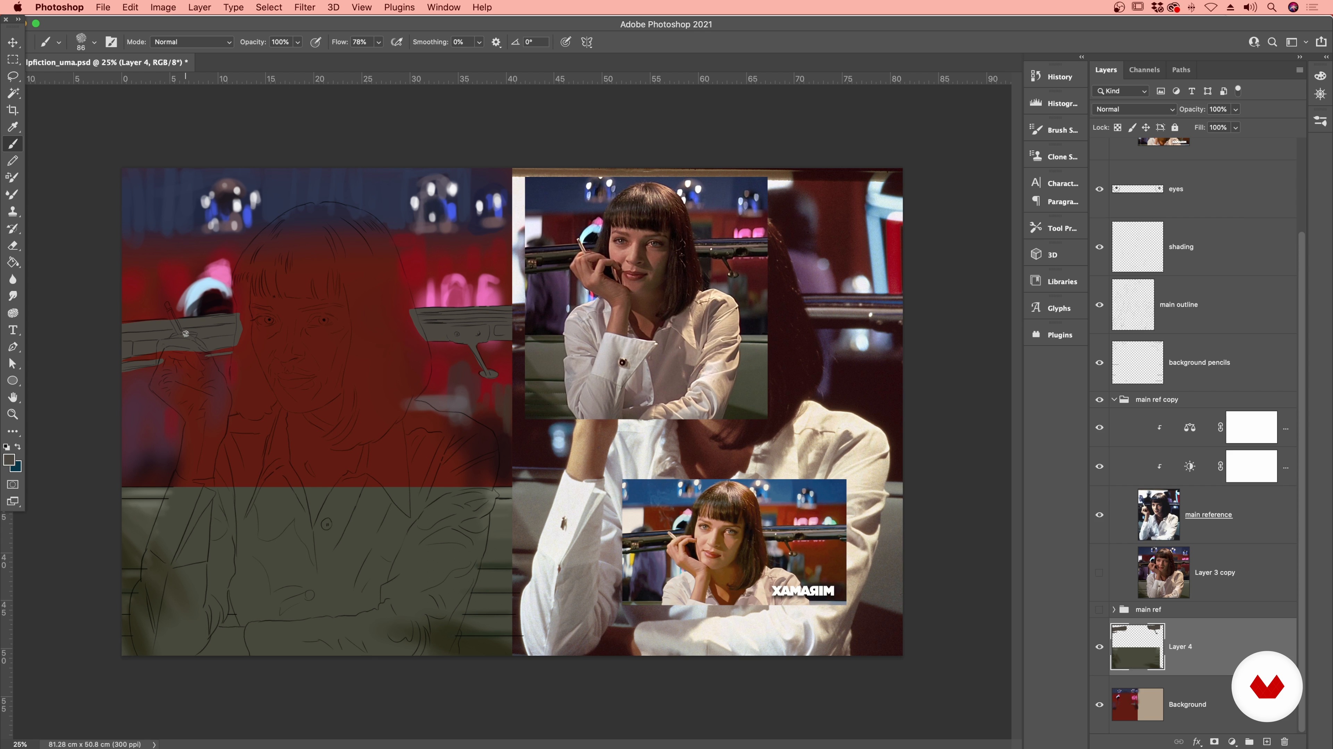Select the Pencil tool in toolbar
This screenshot has width=1333, height=749.
point(13,161)
